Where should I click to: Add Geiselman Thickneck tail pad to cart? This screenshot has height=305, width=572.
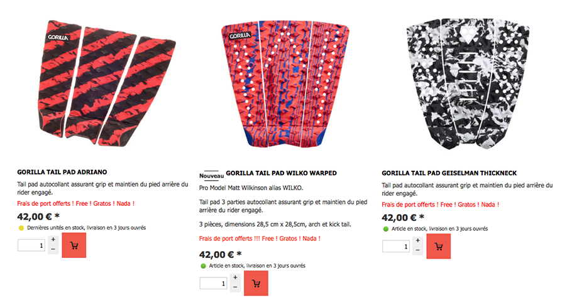(439, 247)
